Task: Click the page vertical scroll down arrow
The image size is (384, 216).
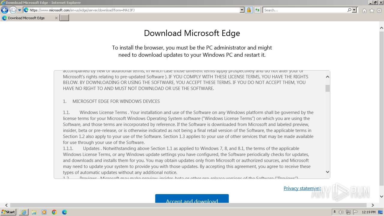Action: (382, 197)
